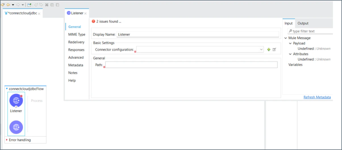Switch to the Output metadata tab
The image size is (342, 150).
303,23
